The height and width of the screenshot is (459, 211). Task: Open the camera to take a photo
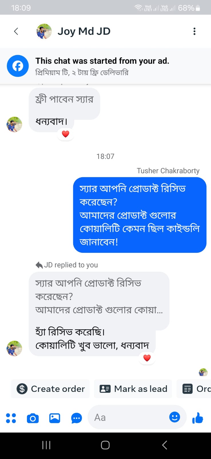(x=33, y=418)
